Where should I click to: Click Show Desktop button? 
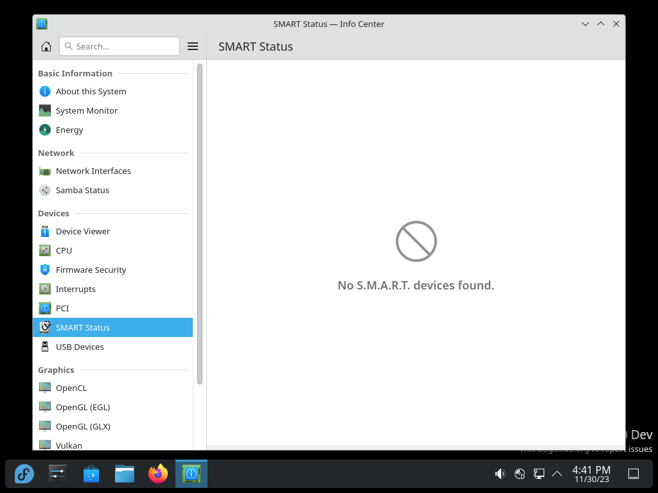[634, 474]
